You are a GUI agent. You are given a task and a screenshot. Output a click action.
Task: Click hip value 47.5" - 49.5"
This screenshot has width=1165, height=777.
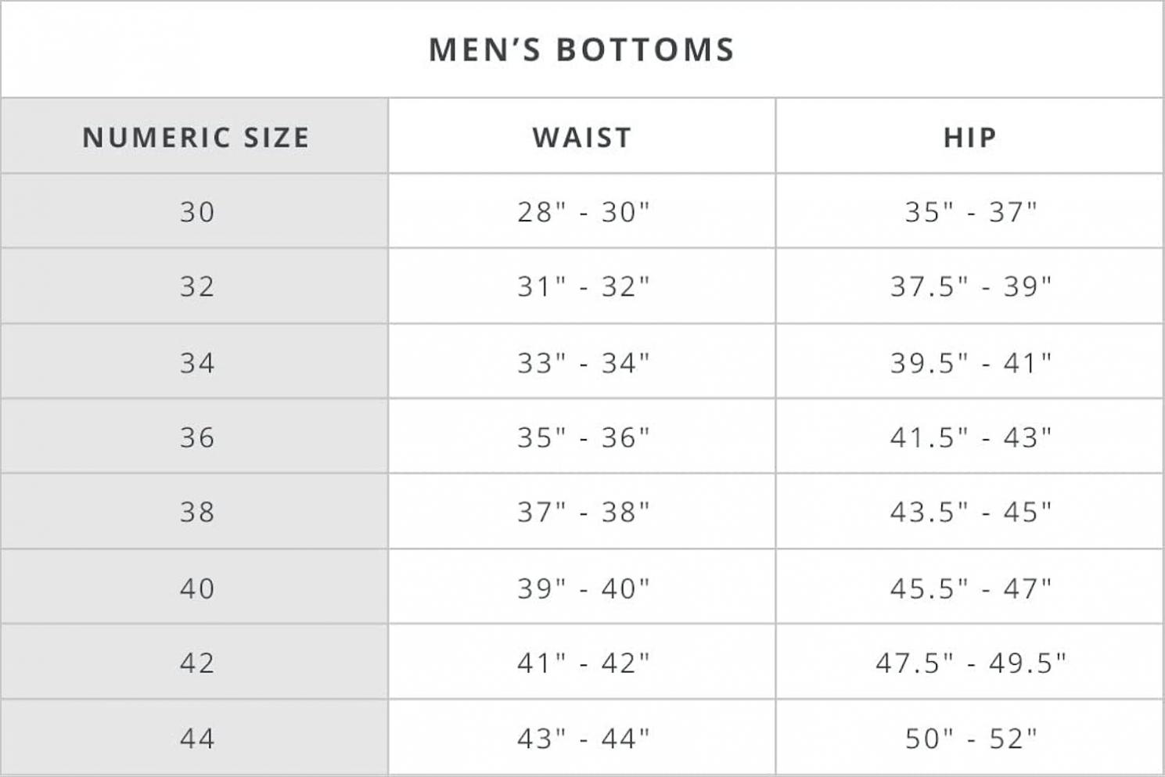pos(970,663)
